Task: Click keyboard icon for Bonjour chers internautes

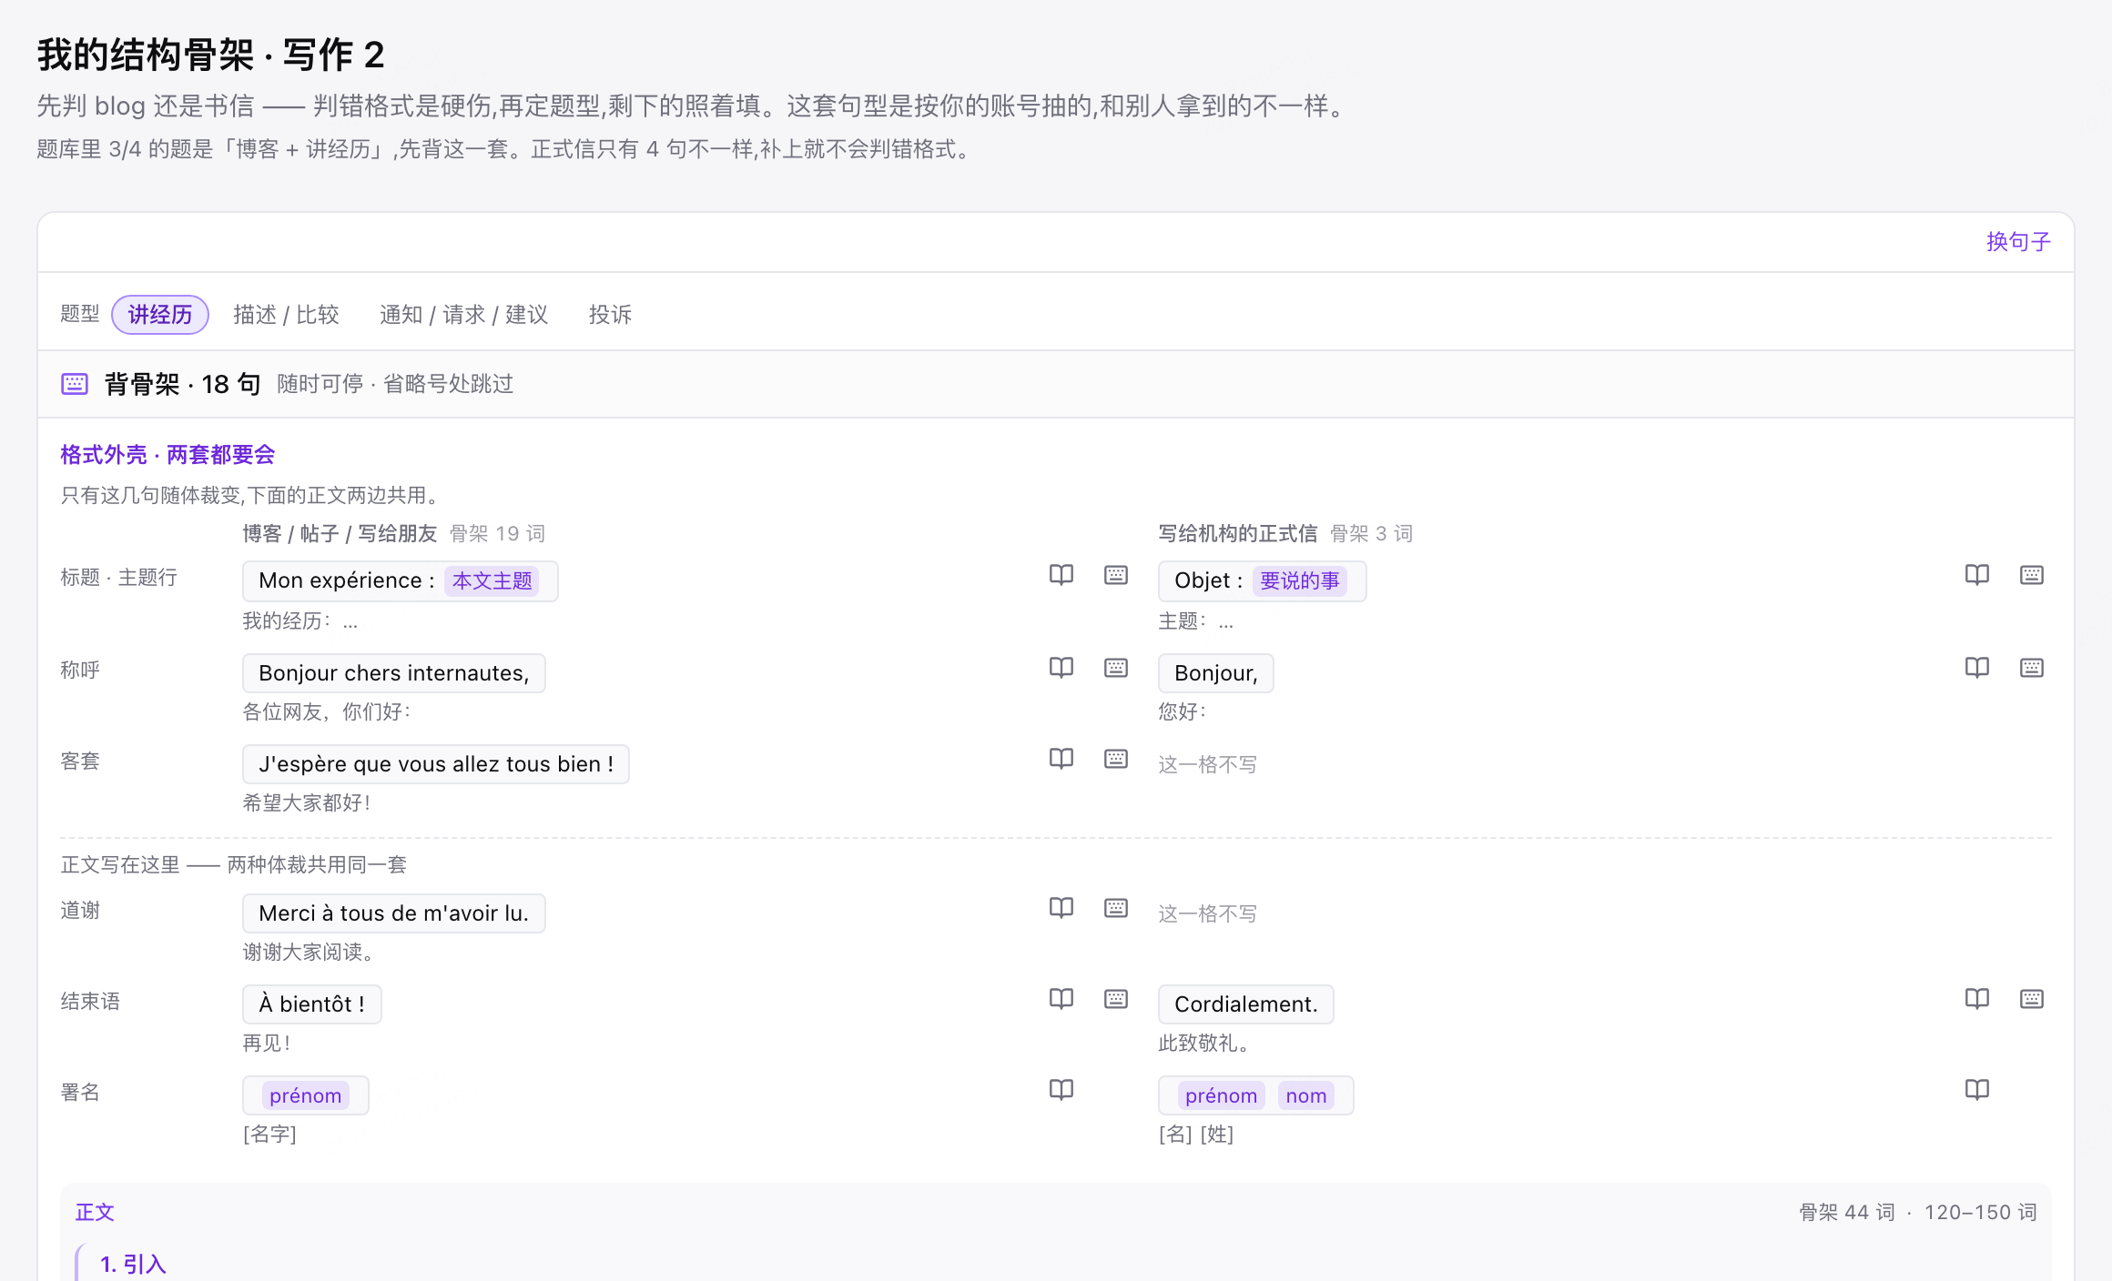Action: [x=1116, y=668]
